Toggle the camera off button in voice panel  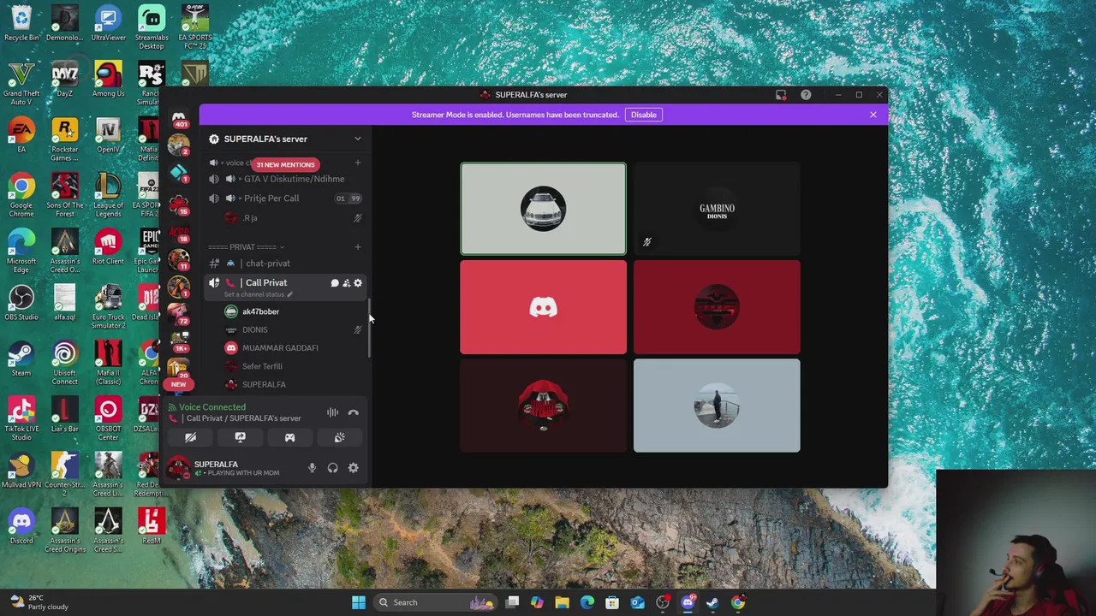(190, 438)
